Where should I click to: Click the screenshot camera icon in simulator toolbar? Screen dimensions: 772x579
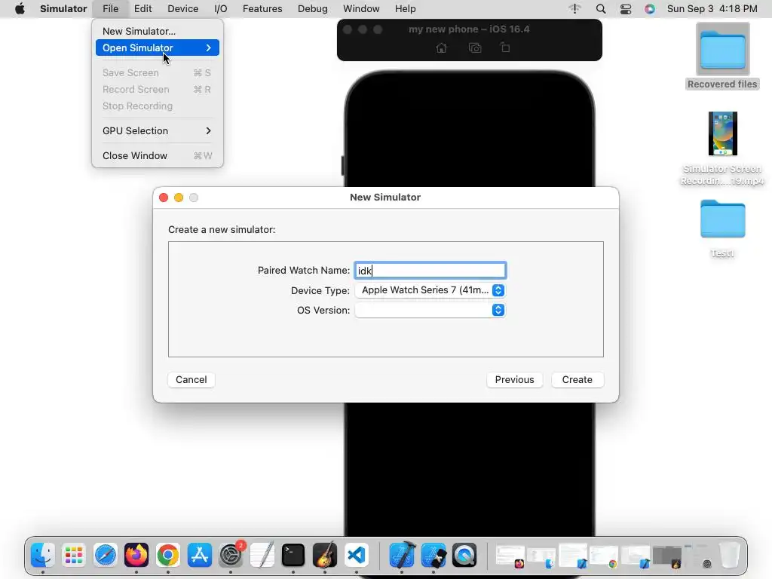point(475,47)
